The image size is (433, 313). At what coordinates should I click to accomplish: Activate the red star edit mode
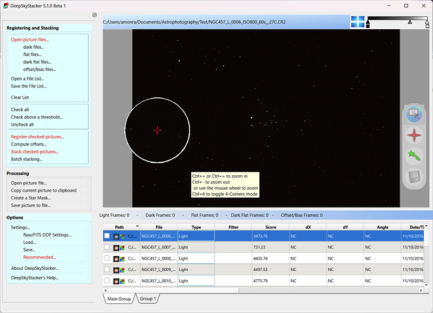click(414, 135)
